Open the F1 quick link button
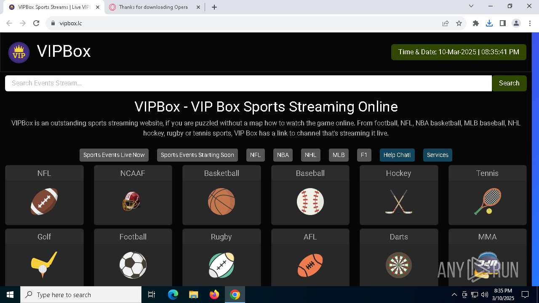 tap(364, 155)
